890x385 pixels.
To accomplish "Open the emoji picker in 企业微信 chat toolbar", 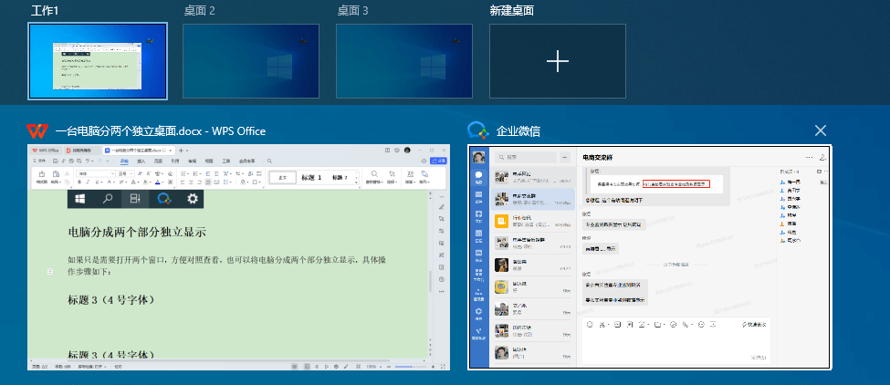I will (589, 324).
